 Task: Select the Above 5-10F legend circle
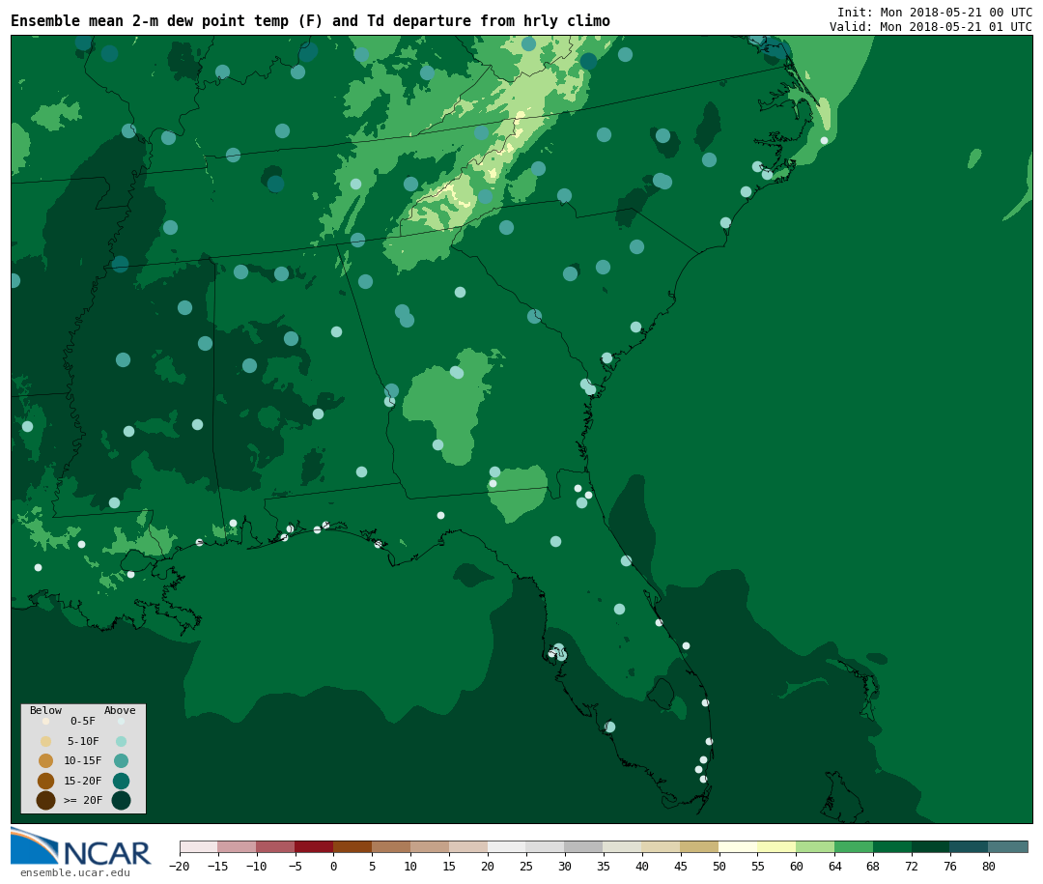click(121, 741)
